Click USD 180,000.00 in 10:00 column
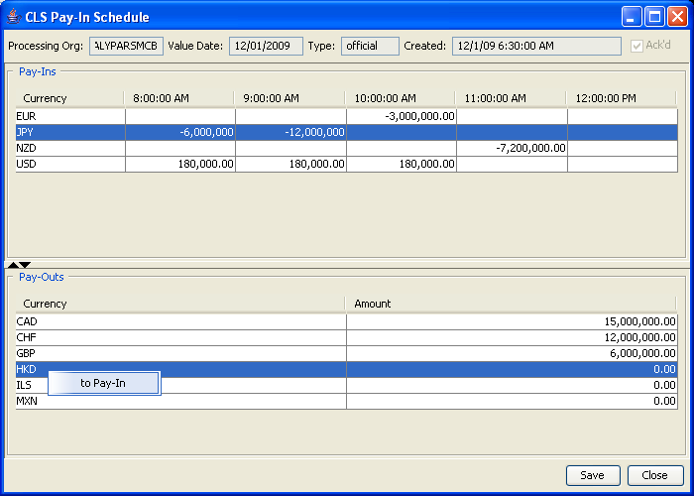694x496 pixels. coord(427,165)
